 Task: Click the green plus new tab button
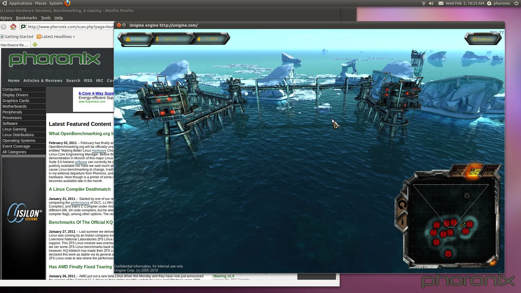(x=35, y=44)
